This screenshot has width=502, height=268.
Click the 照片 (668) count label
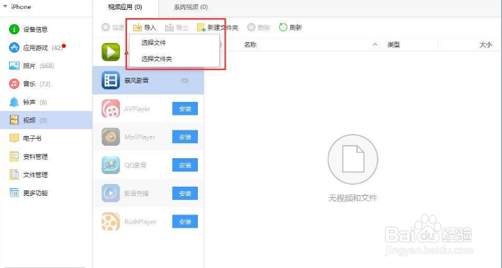click(x=47, y=66)
